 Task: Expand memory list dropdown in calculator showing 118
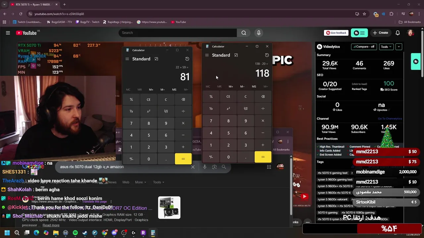266,87
